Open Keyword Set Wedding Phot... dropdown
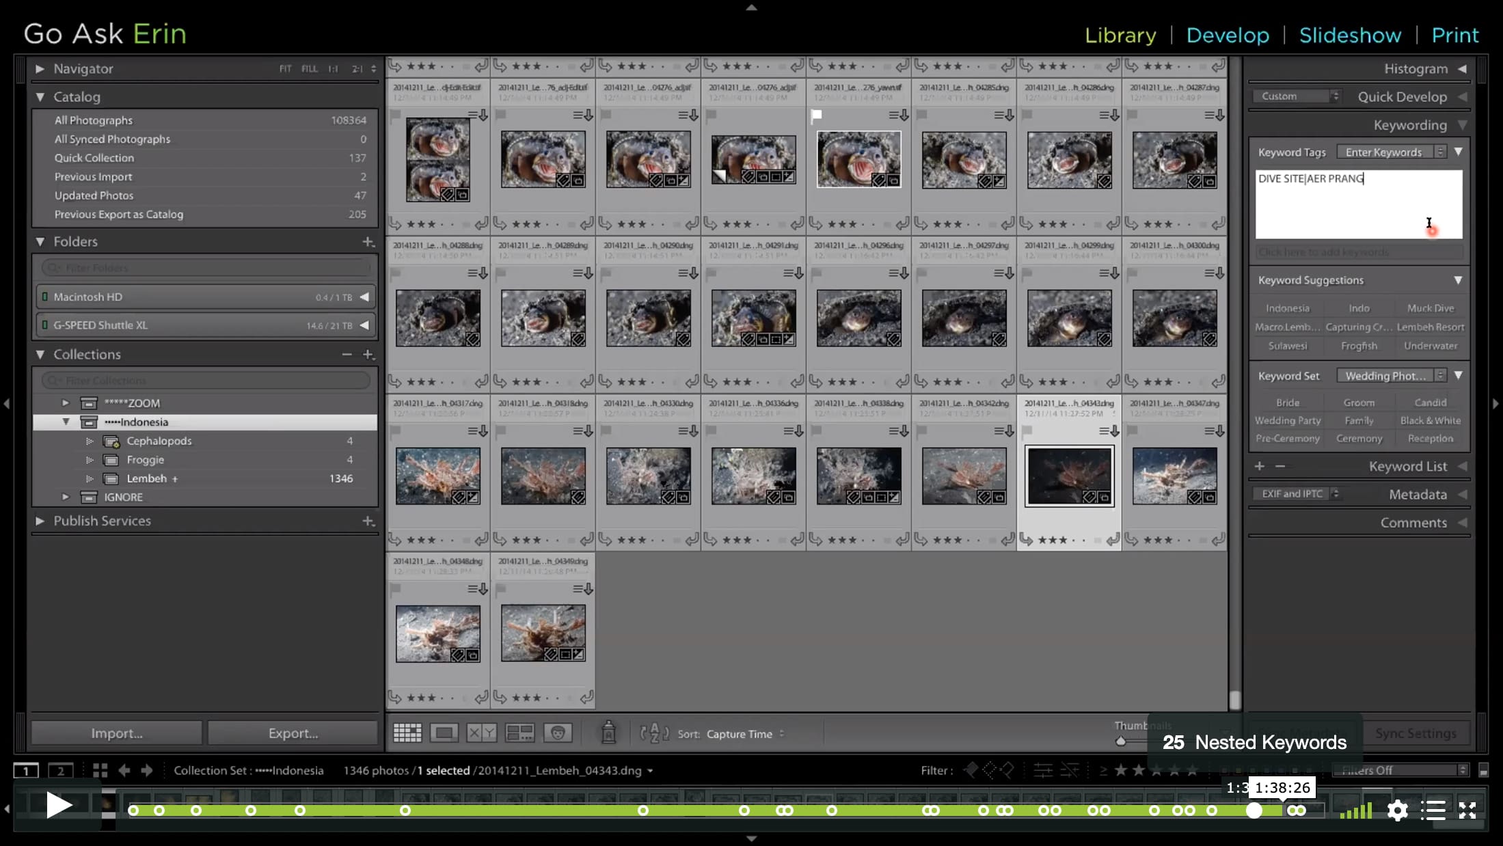 (1392, 376)
